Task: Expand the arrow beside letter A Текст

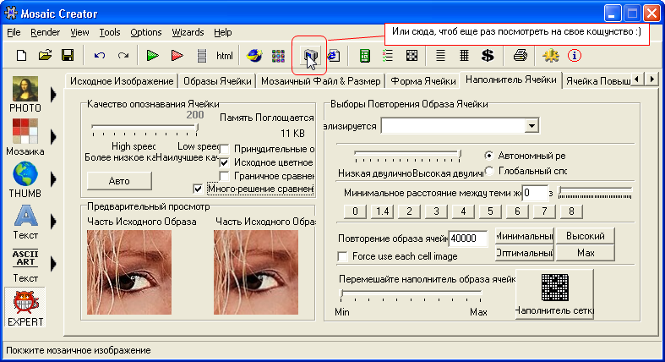Action: [x=53, y=221]
